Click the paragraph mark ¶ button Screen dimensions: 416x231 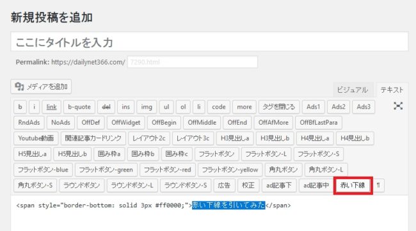click(378, 185)
